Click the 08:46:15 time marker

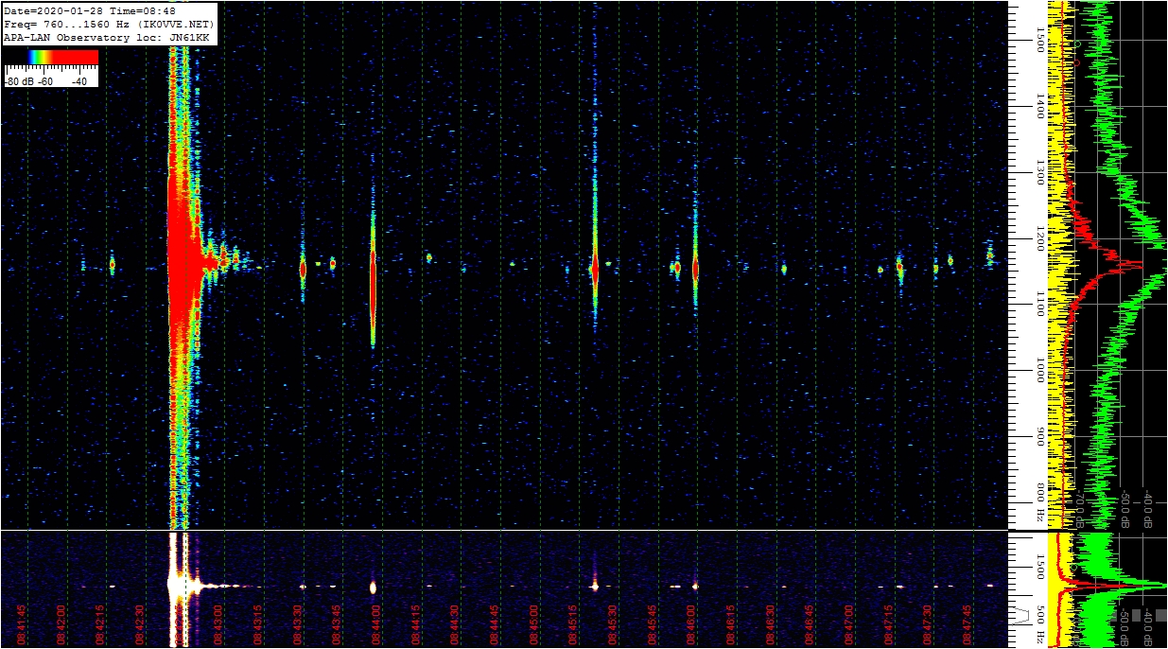pos(730,624)
